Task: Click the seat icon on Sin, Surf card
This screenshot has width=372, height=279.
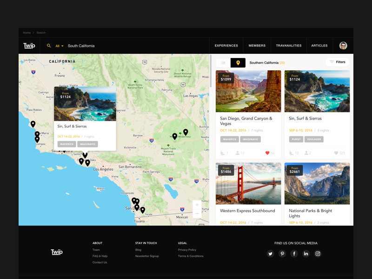Action: (292, 153)
